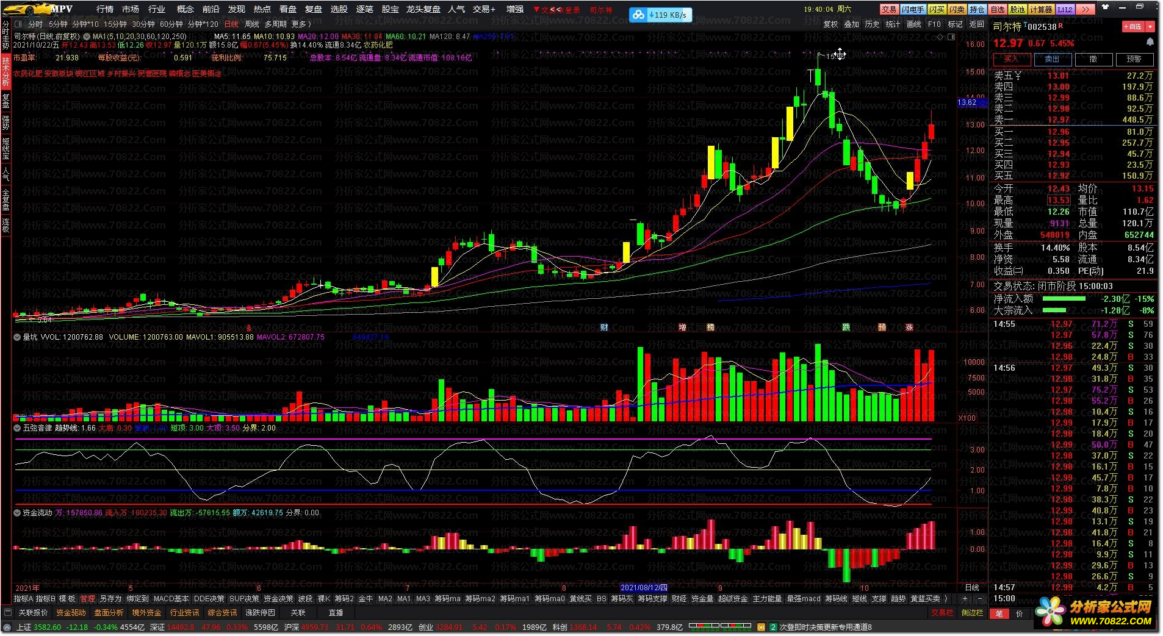
Task: Click the market breadth indicator bars in status bar
Action: coord(719,626)
